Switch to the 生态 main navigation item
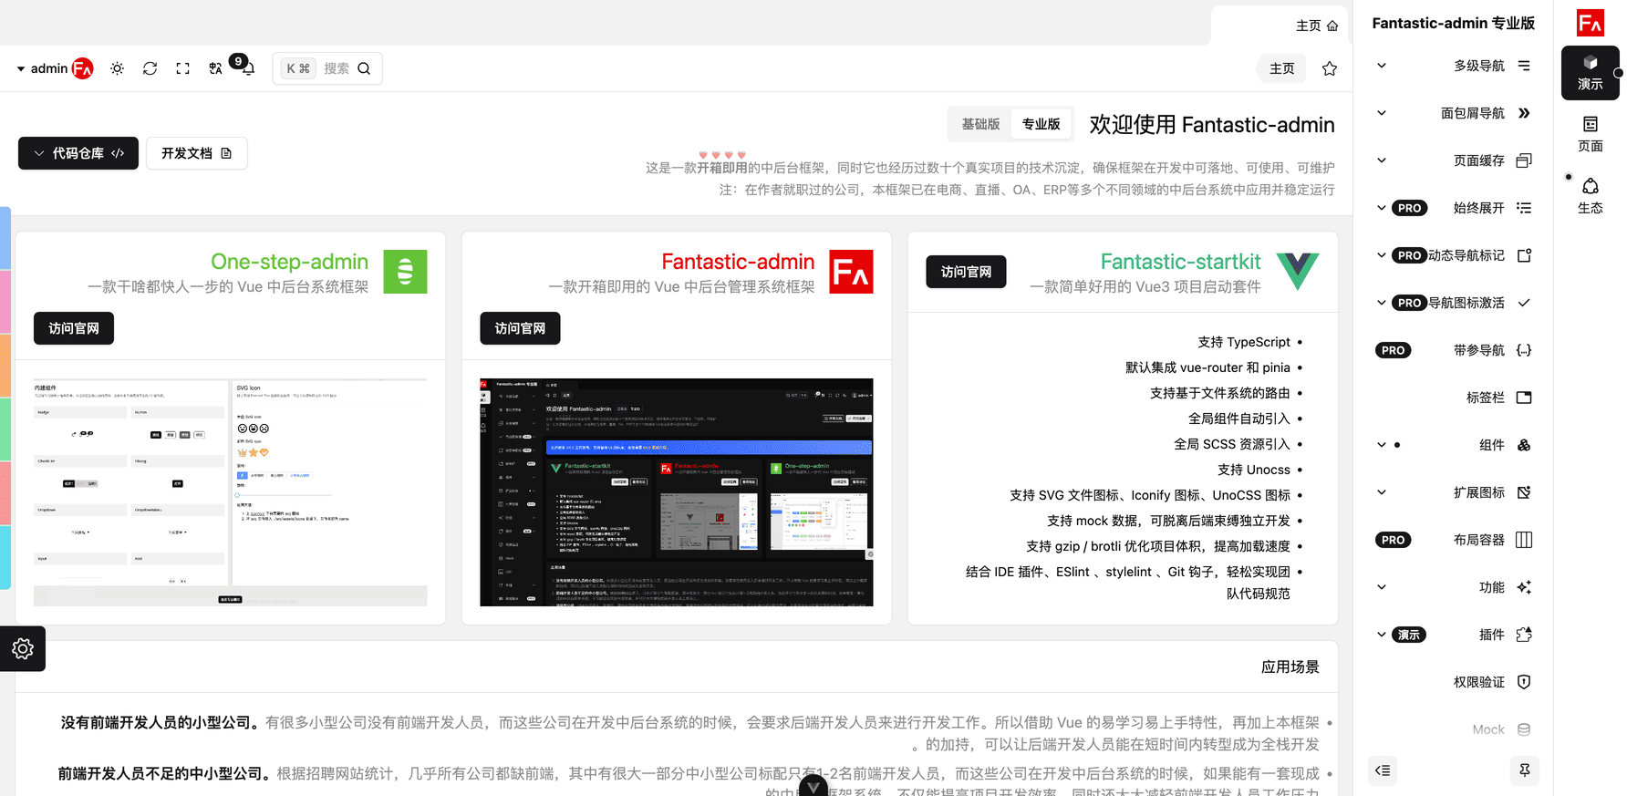 [1590, 195]
